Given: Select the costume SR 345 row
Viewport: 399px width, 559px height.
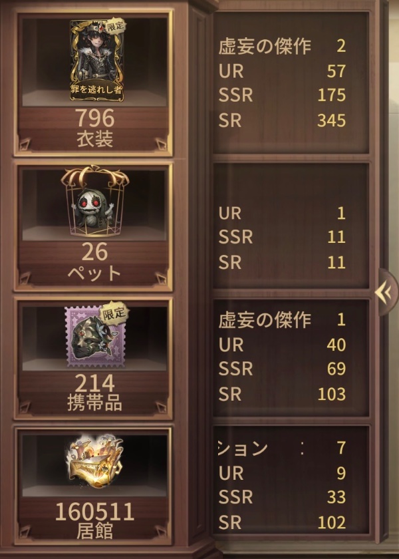Looking at the screenshot, I should (x=282, y=120).
